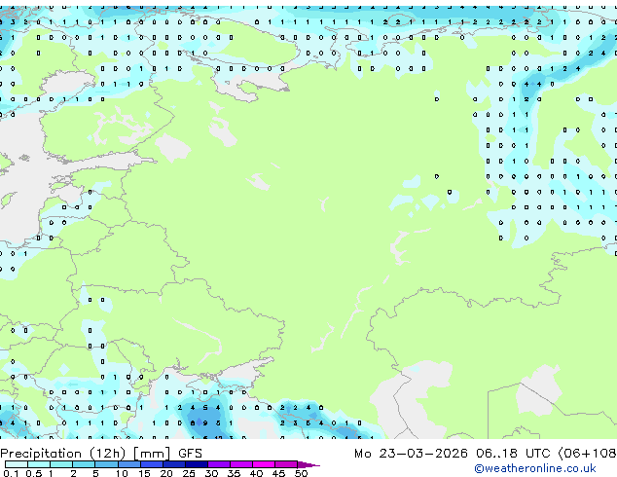The width and height of the screenshot is (617, 477).
Task: Select the 35–40 mm violet swatch
Action: pos(241,464)
